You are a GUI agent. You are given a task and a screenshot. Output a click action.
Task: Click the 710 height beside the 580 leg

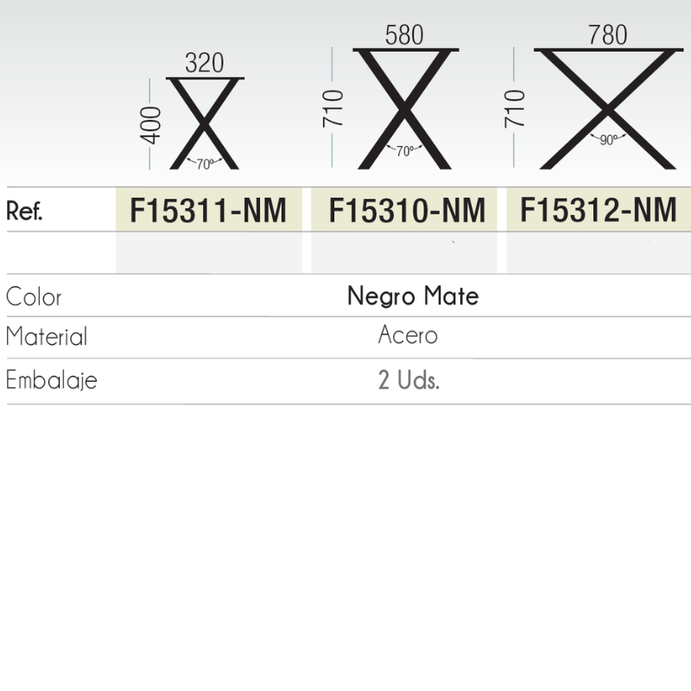pyautogui.click(x=335, y=108)
